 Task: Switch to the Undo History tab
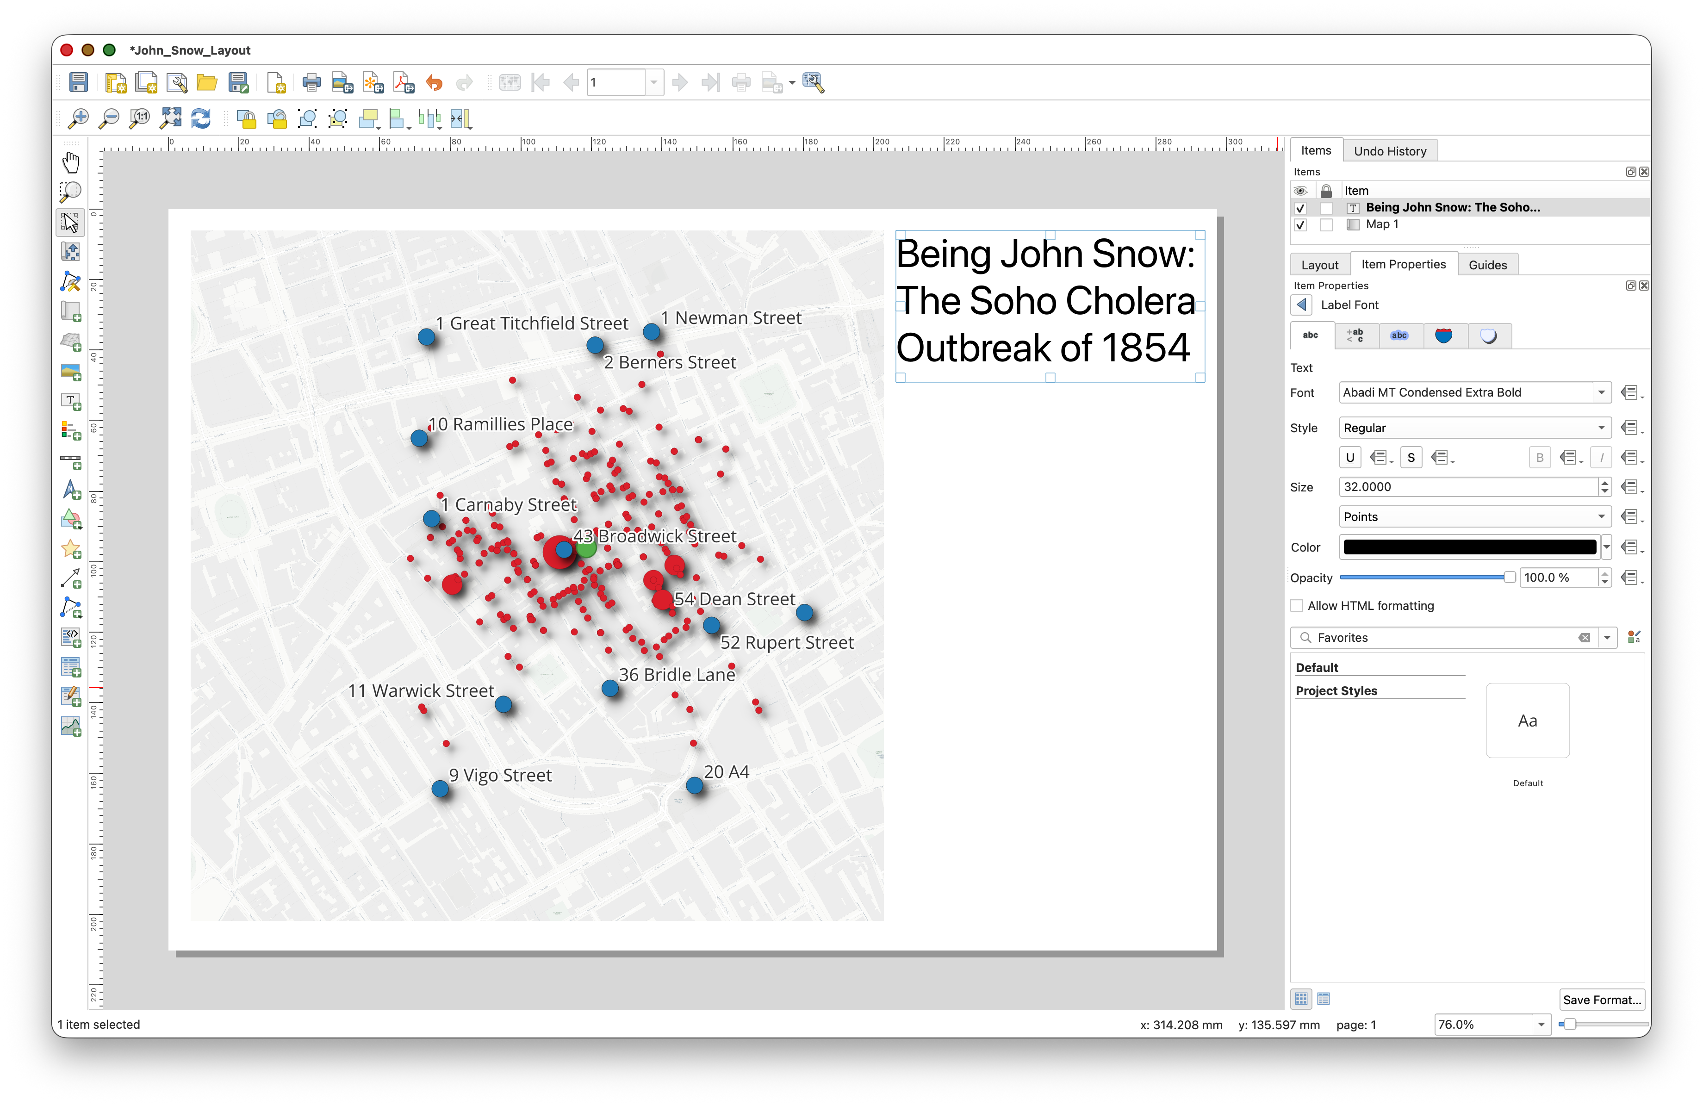tap(1390, 151)
